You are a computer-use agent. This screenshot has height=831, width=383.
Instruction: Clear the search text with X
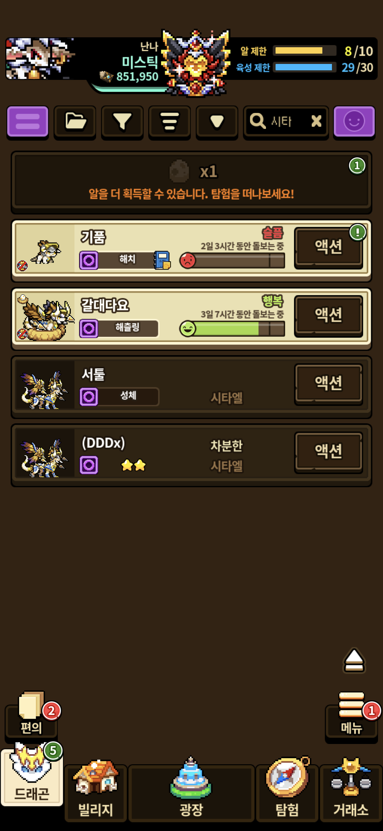click(316, 121)
